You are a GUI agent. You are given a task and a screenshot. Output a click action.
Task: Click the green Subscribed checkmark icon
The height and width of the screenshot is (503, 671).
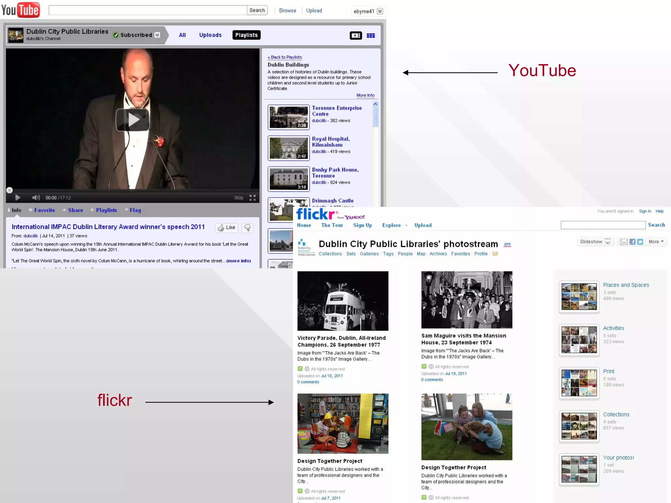click(116, 35)
